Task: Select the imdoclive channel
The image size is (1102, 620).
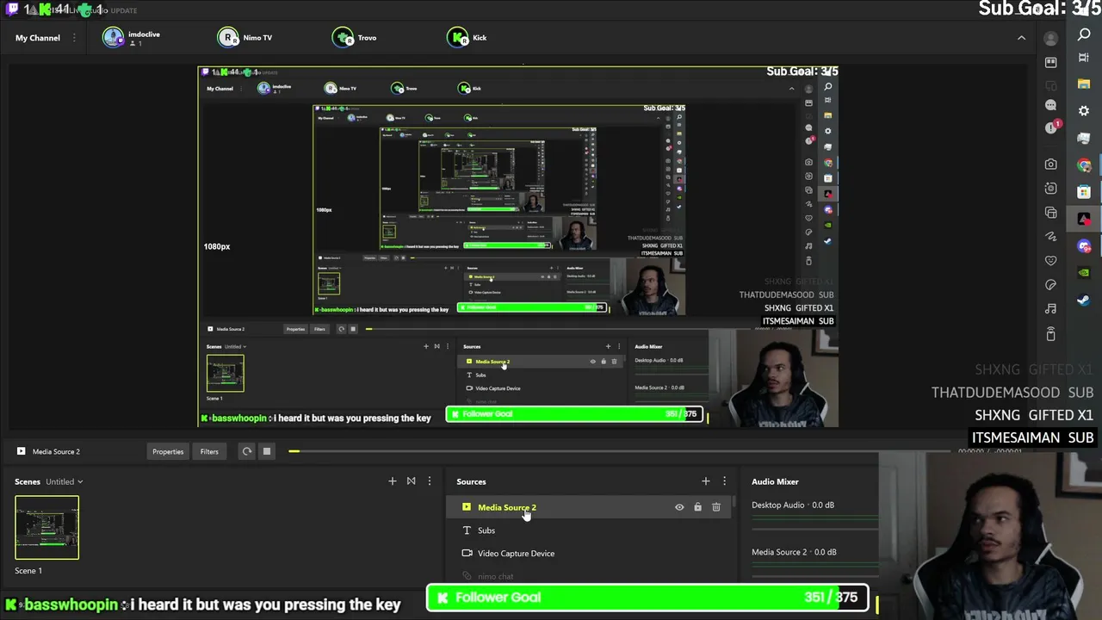Action: 132,37
